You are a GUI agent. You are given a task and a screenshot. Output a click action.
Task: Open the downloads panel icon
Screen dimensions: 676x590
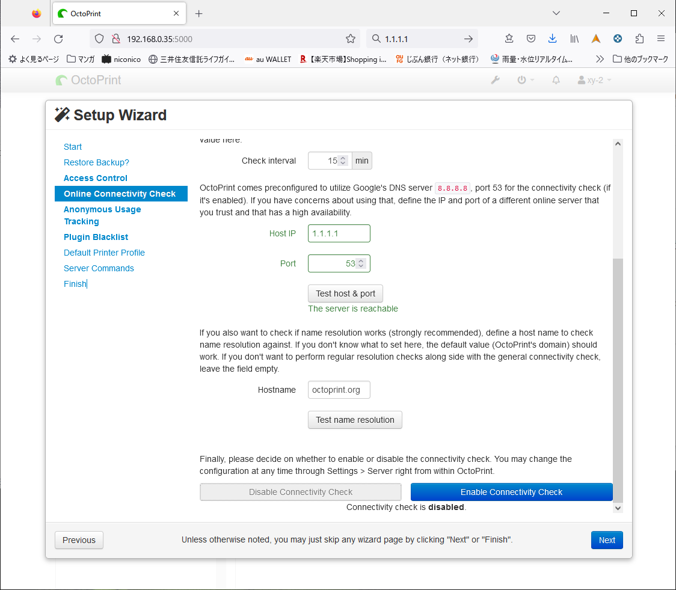click(x=552, y=38)
